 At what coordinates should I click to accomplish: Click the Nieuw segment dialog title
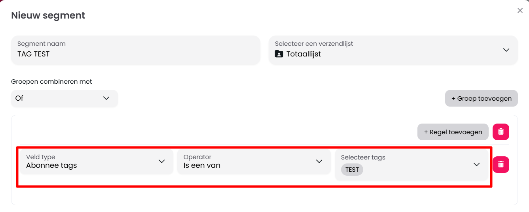(x=48, y=15)
